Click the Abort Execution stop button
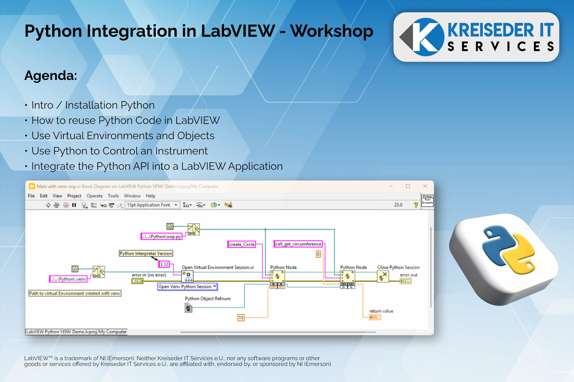The width and height of the screenshot is (574, 382). tap(66, 205)
